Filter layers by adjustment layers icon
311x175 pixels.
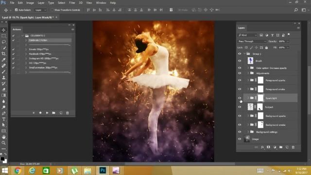pyautogui.click(x=267, y=35)
